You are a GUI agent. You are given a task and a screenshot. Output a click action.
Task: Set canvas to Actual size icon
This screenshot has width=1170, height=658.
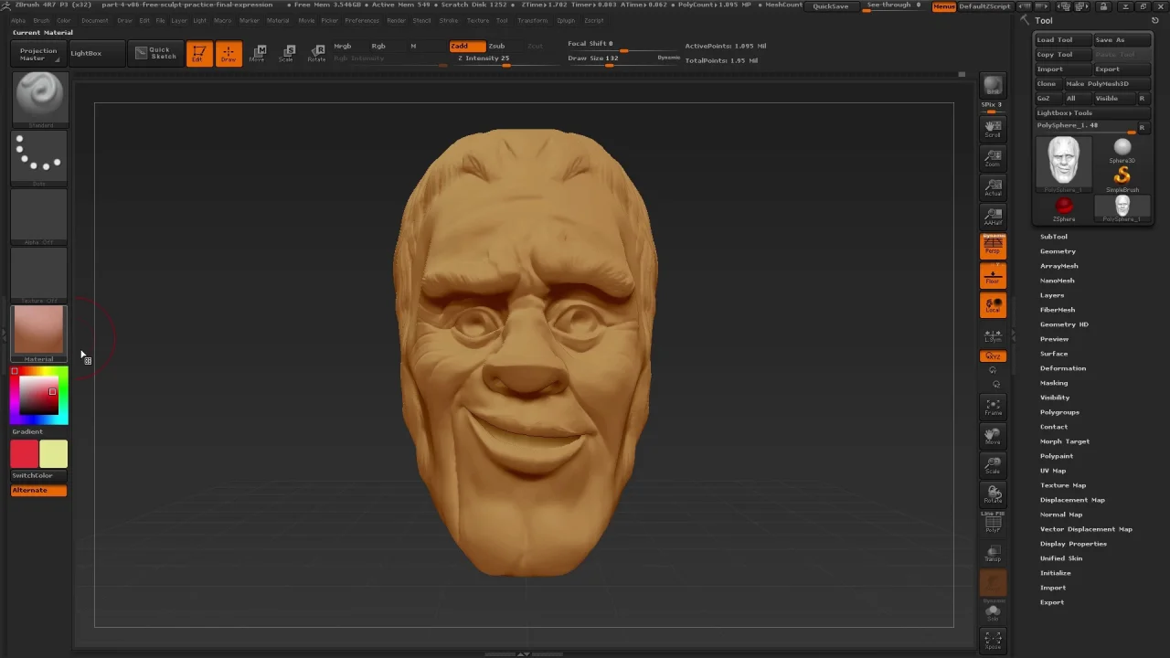click(993, 186)
